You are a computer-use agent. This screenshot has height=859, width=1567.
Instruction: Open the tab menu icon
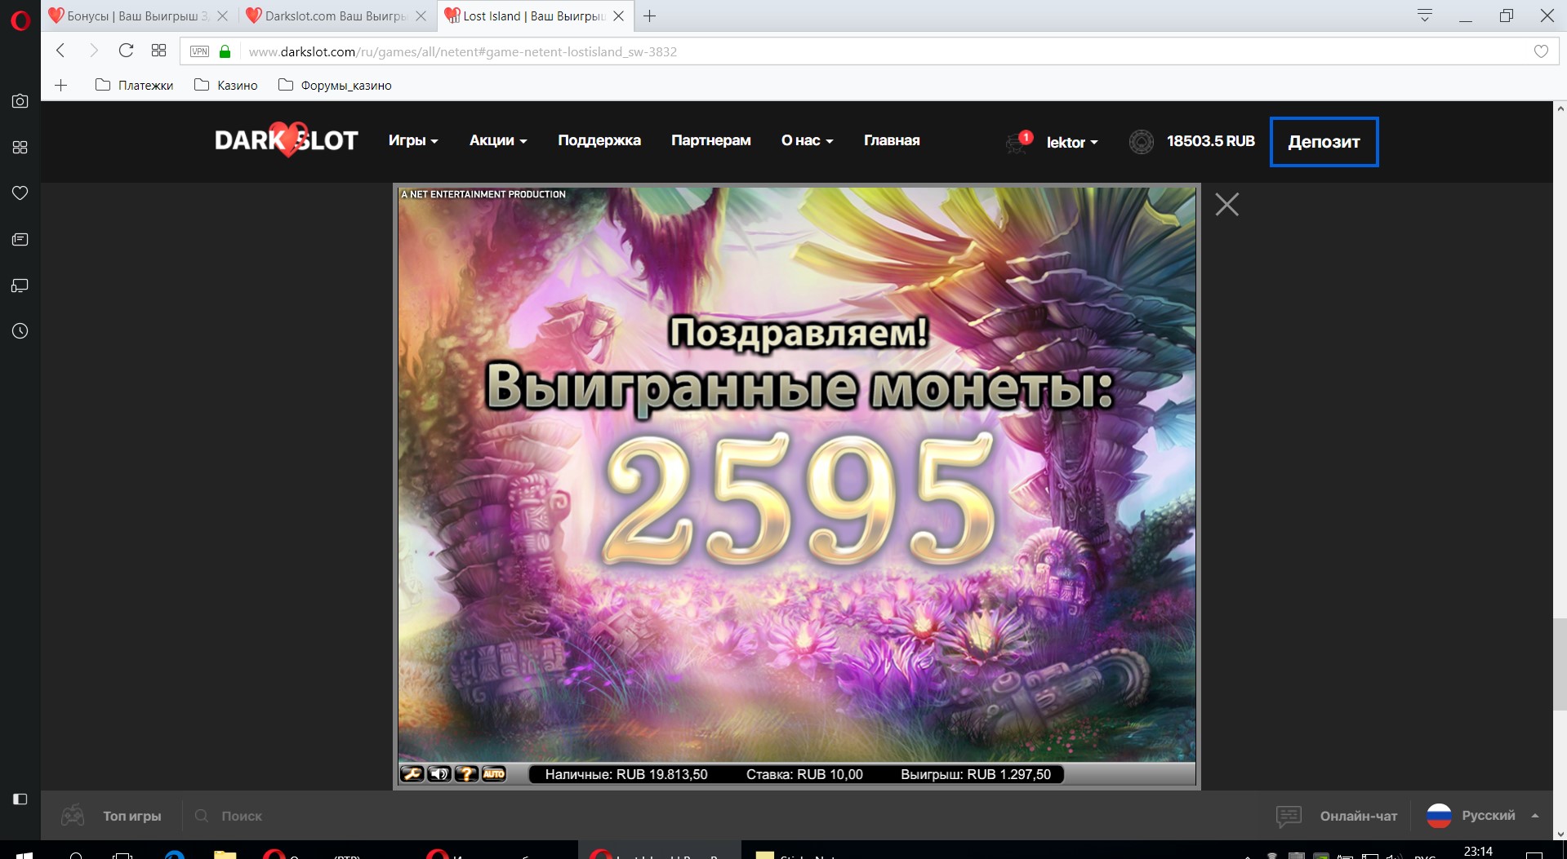[x=1425, y=15]
